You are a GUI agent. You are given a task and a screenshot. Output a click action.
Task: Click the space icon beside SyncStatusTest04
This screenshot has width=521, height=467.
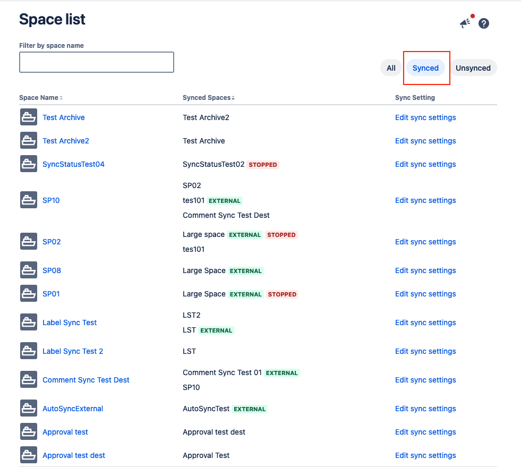coord(29,164)
